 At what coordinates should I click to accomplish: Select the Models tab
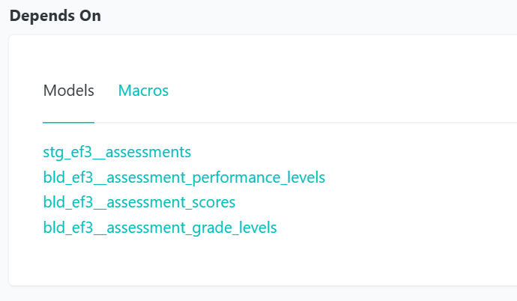69,91
